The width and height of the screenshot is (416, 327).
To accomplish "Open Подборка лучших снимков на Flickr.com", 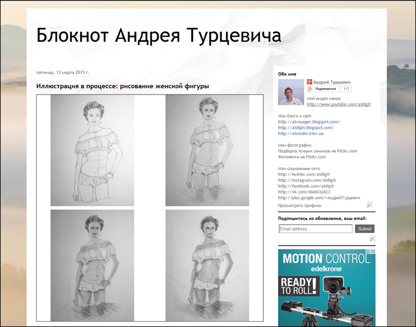I will pos(317,151).
